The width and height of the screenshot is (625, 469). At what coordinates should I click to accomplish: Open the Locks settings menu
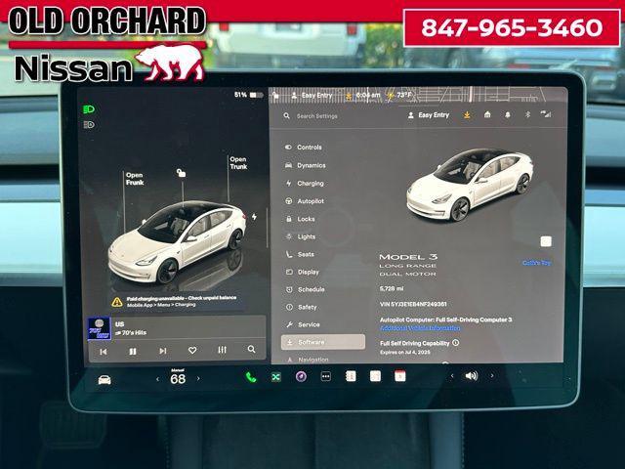pos(300,219)
